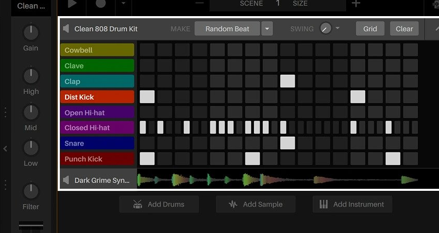The width and height of the screenshot is (439, 233).
Task: Click the Clean 808 Drum Kit title
Action: tap(106, 29)
